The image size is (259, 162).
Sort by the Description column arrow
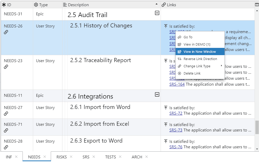[x=156, y=4]
